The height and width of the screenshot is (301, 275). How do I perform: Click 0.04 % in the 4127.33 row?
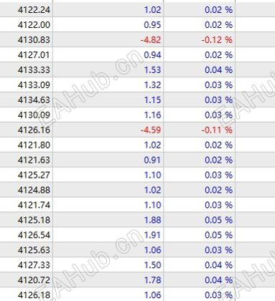pyautogui.click(x=218, y=265)
